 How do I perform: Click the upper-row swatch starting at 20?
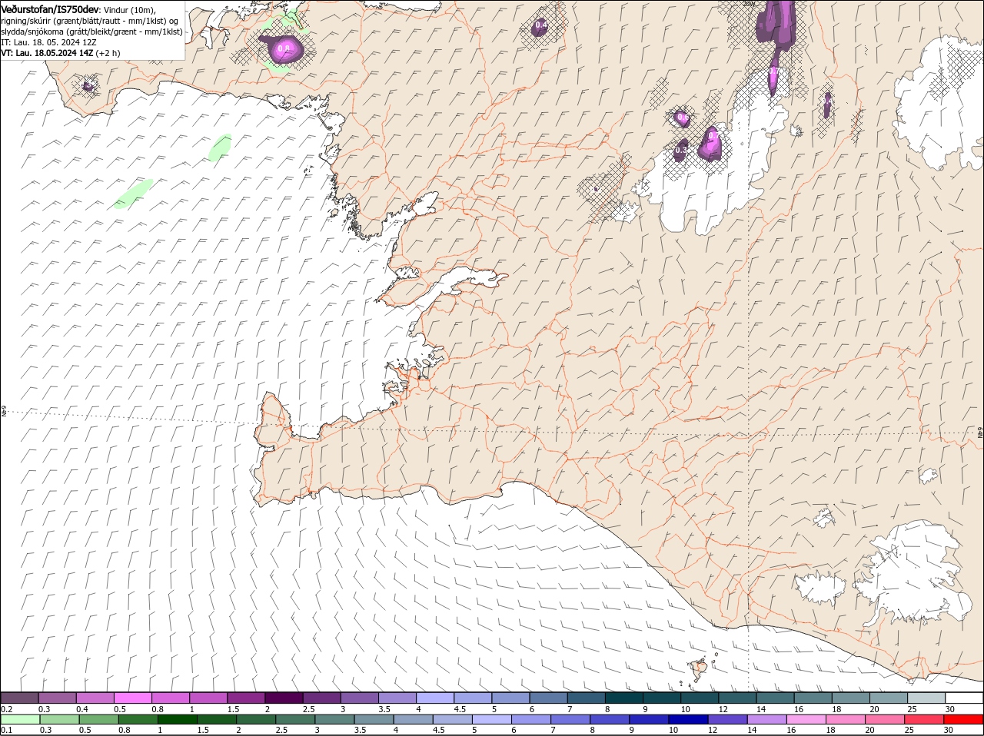point(889,698)
